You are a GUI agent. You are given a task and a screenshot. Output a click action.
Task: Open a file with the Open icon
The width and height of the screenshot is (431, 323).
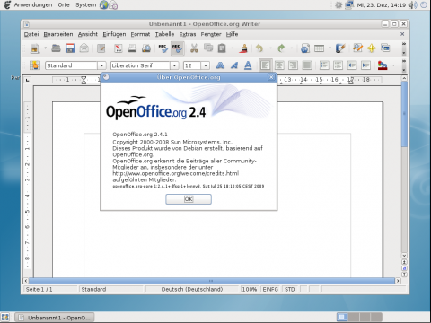pos(56,48)
